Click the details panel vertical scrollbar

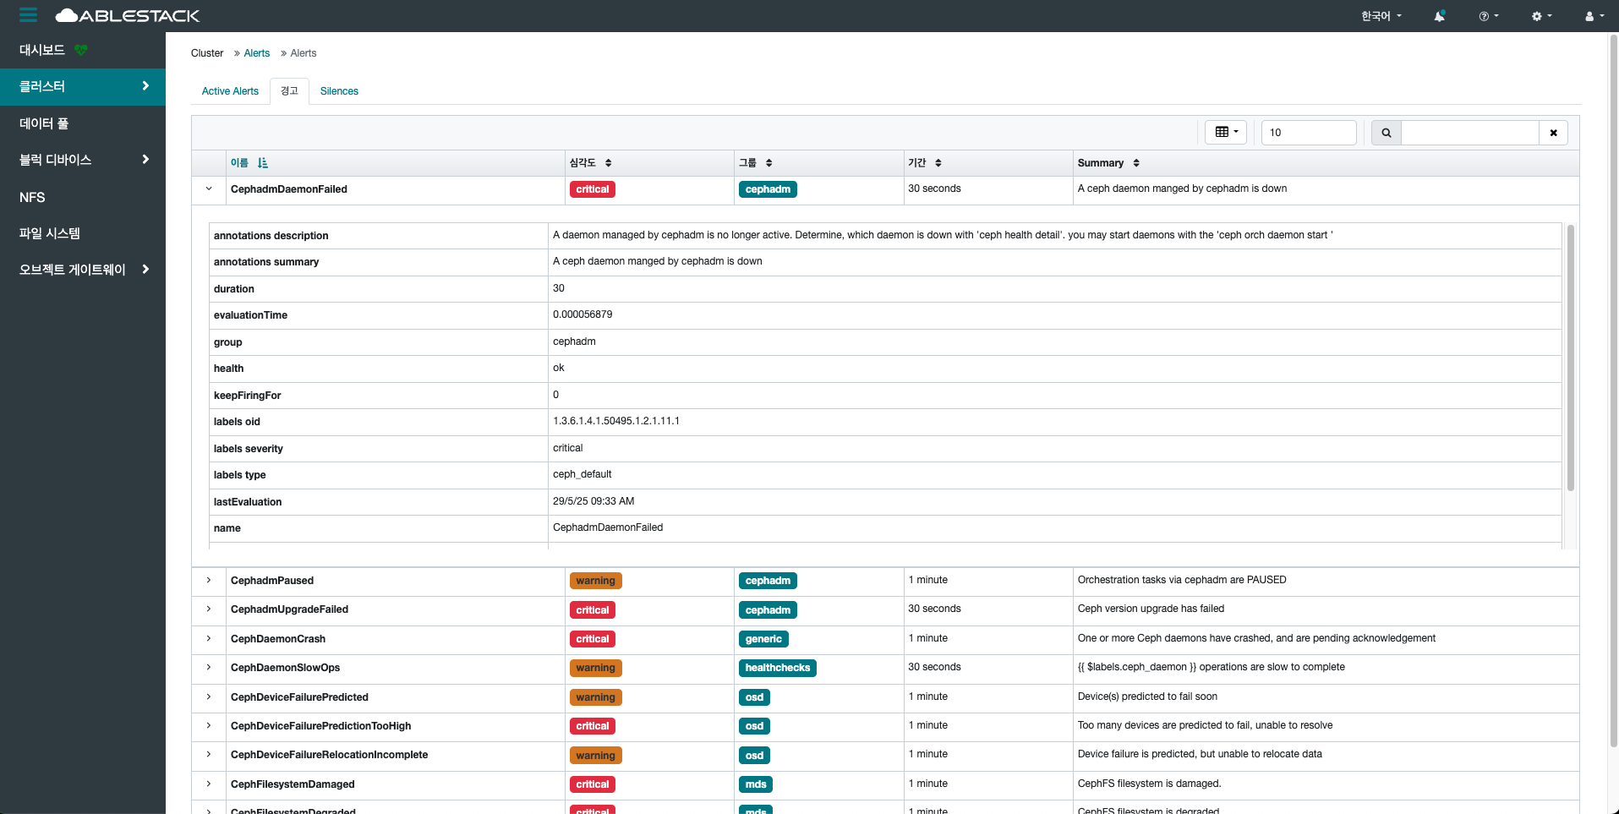1570,357
